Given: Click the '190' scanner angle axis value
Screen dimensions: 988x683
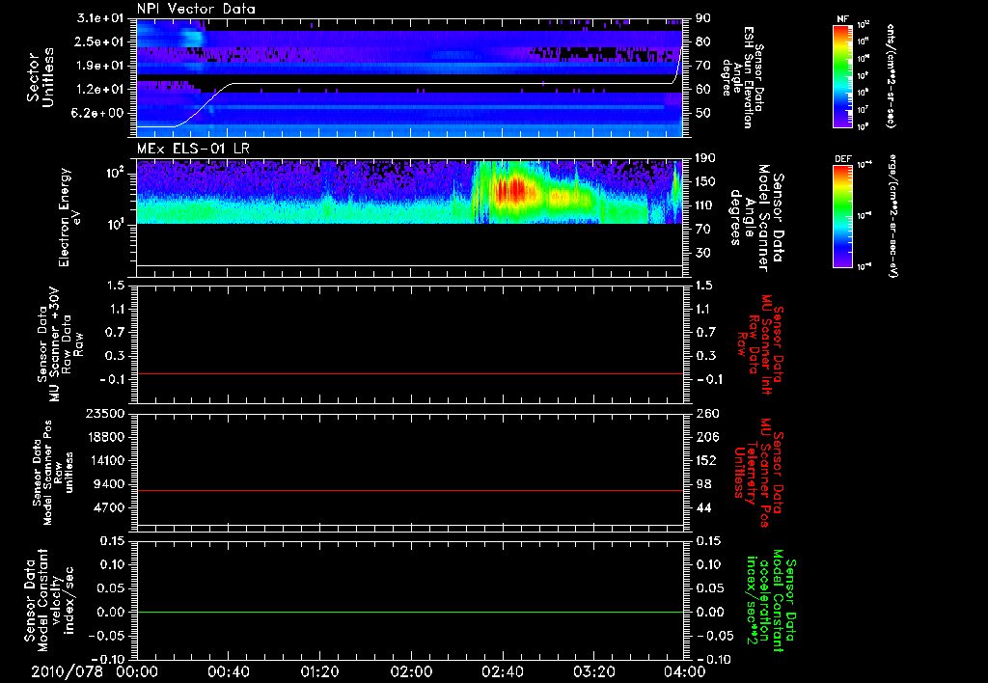Looking at the screenshot, I should click(705, 158).
